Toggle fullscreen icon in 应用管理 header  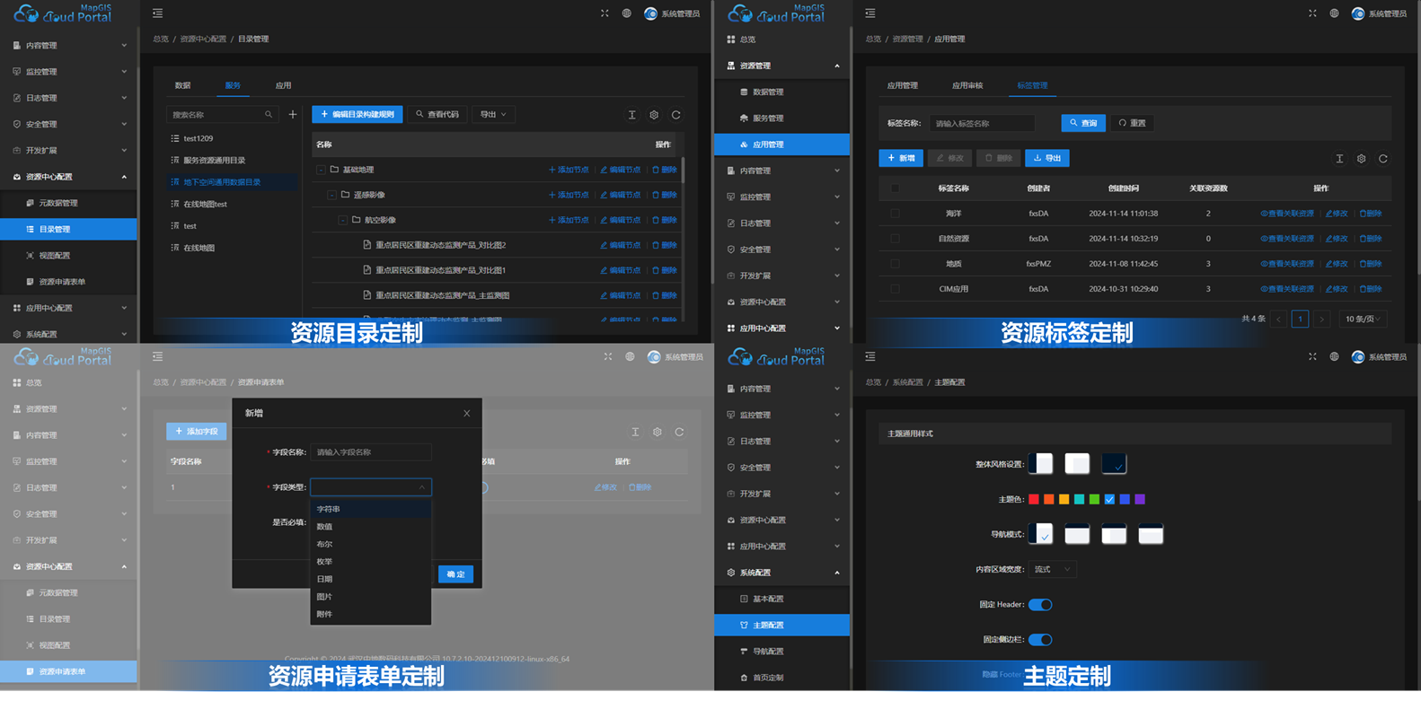click(x=1312, y=13)
